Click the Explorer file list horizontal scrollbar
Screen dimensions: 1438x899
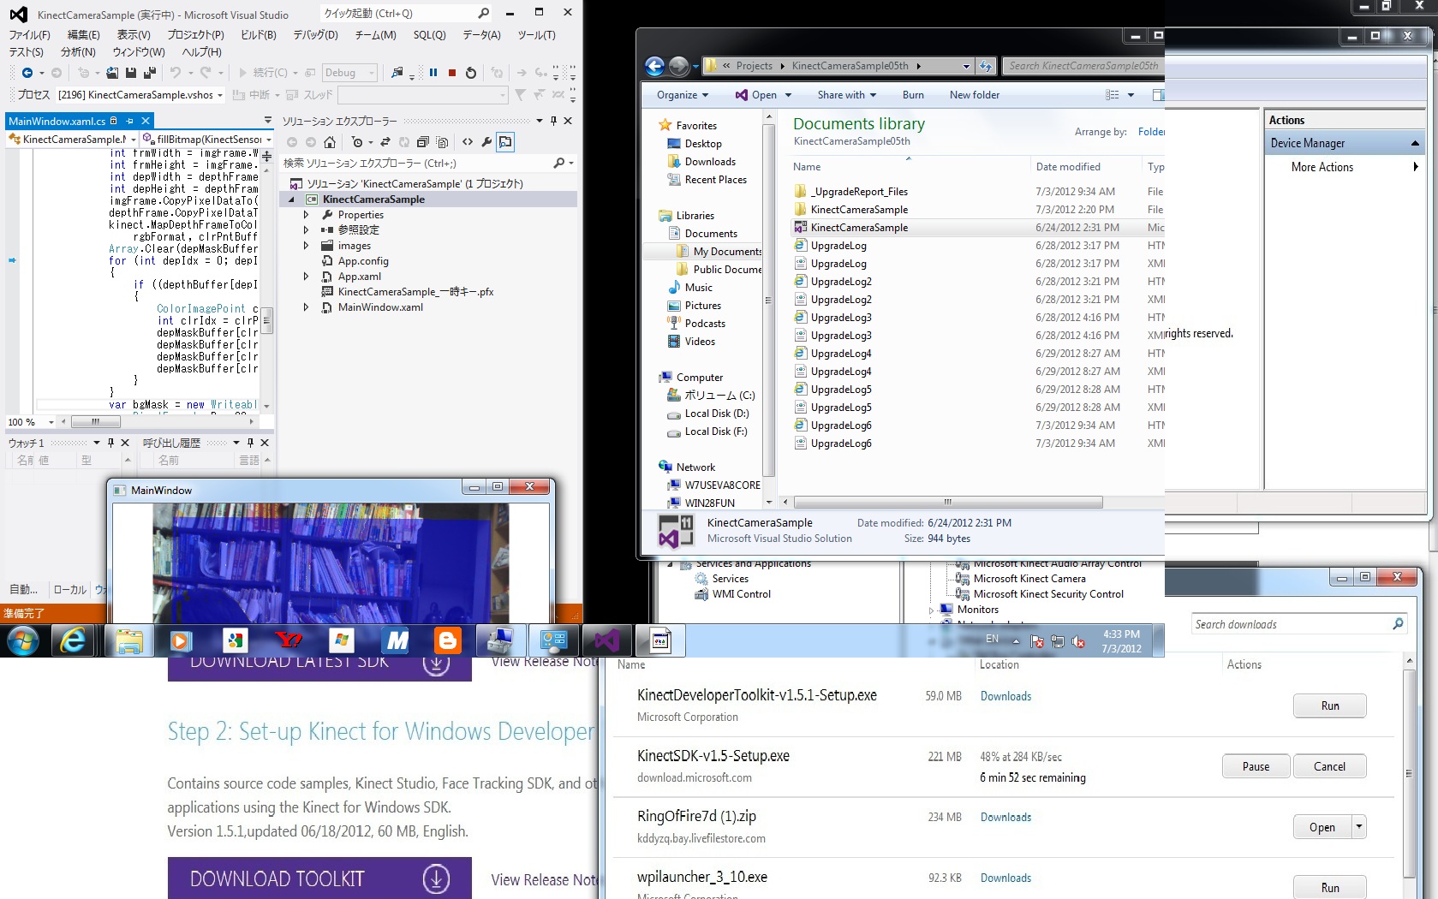point(947,503)
